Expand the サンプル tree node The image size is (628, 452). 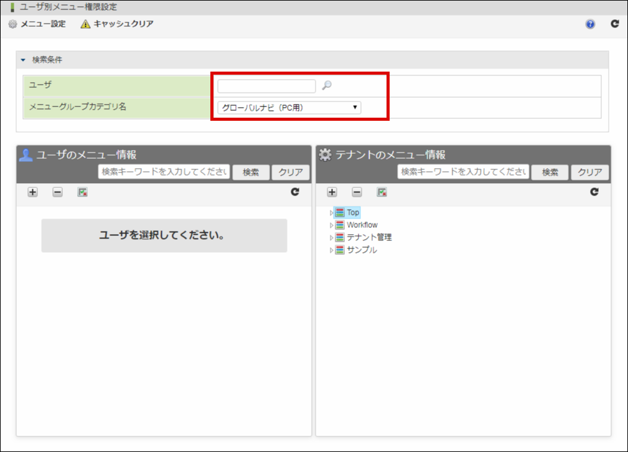coord(332,250)
